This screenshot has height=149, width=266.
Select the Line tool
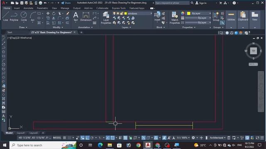(5, 17)
